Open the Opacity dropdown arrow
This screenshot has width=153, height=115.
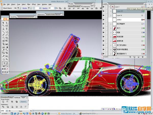pyautogui.click(x=55, y=8)
